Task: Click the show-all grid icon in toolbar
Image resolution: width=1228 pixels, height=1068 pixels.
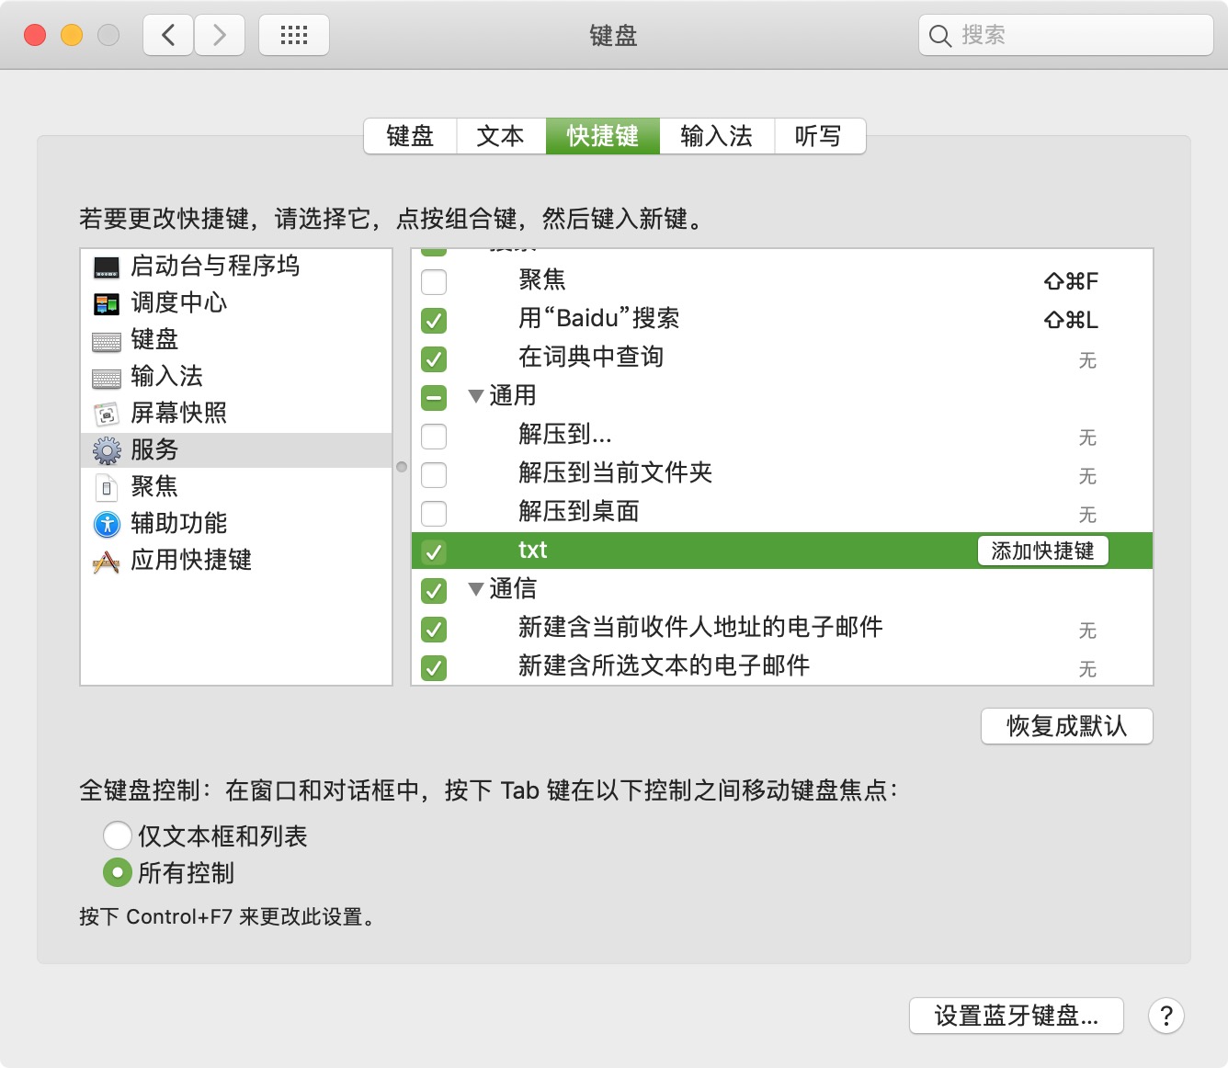Action: click(x=294, y=35)
